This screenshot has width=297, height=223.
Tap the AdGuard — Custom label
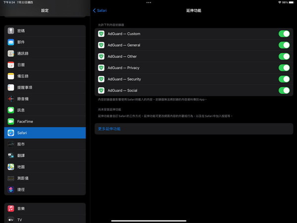(124, 34)
